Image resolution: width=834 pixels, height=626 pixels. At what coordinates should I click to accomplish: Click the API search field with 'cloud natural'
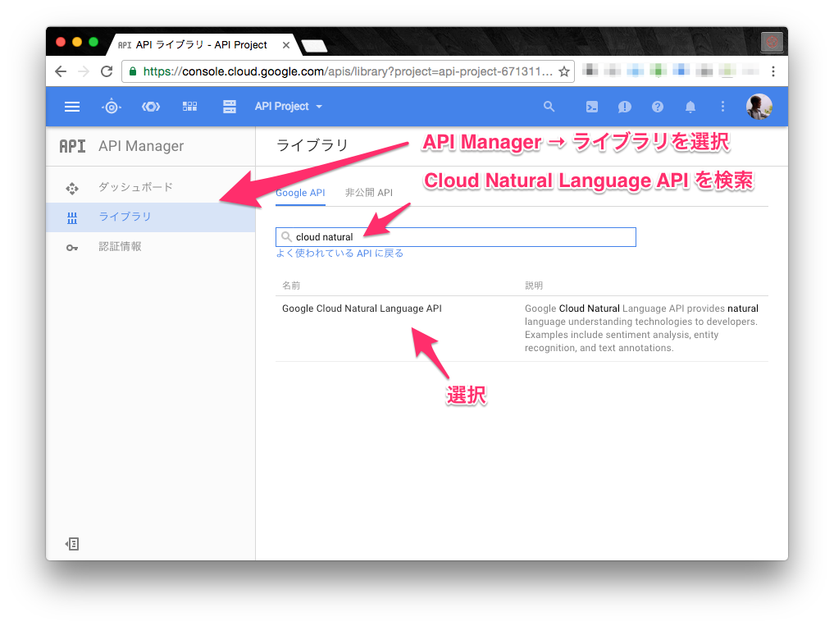(x=456, y=237)
